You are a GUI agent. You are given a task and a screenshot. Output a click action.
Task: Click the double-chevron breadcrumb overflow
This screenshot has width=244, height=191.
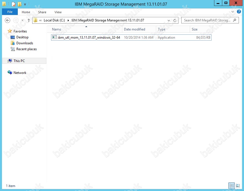tap(40, 20)
